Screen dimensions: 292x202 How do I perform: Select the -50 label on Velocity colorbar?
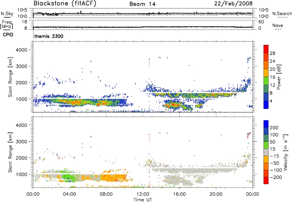coord(274,163)
